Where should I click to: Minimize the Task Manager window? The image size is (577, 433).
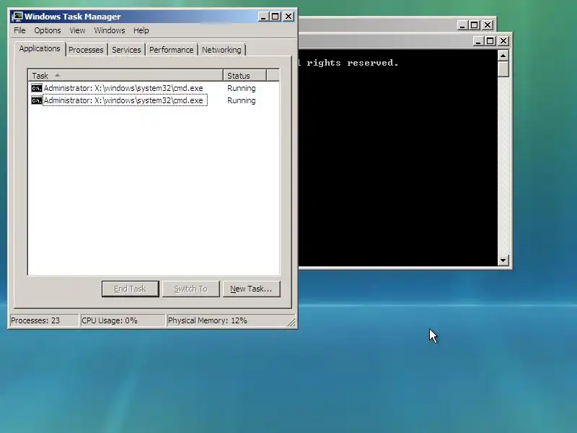coord(263,17)
